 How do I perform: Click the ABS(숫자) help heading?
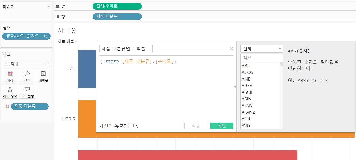pyautogui.click(x=299, y=51)
